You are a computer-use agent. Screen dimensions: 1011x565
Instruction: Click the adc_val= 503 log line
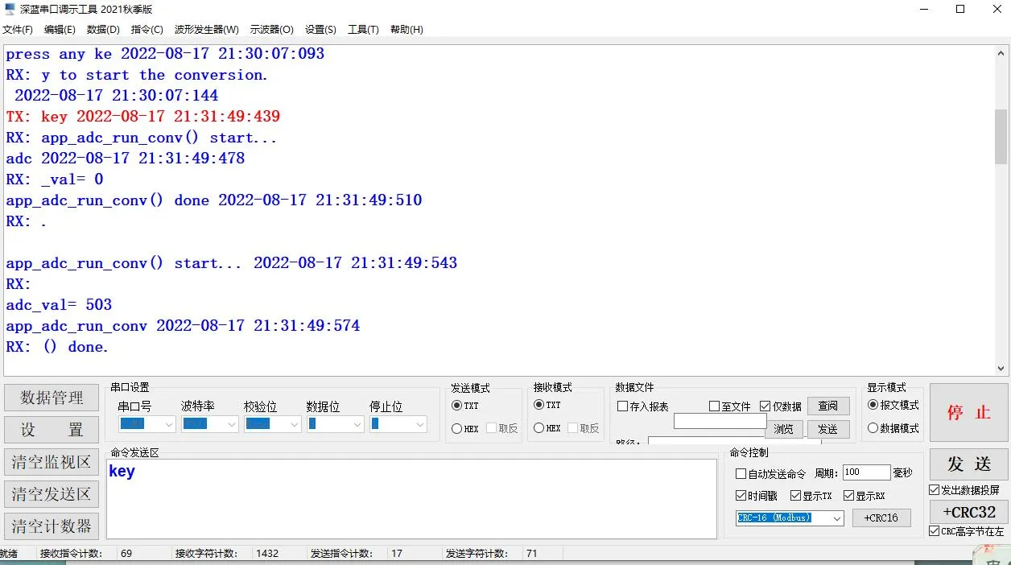[x=59, y=305]
